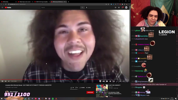
Task: Enter fullscreen video mode
Action: [127, 81]
